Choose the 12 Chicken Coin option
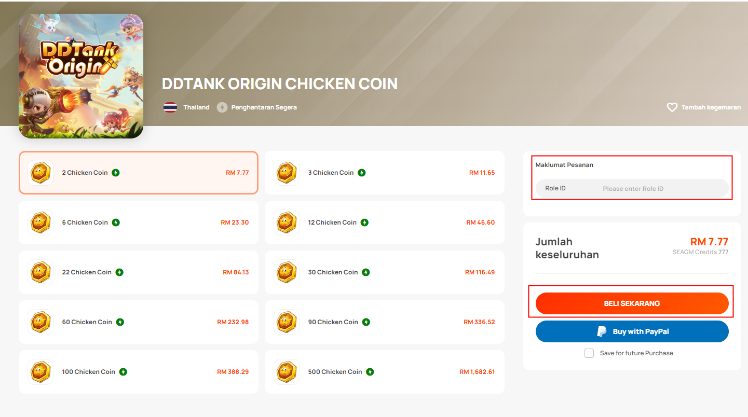The width and height of the screenshot is (748, 417). click(x=385, y=223)
